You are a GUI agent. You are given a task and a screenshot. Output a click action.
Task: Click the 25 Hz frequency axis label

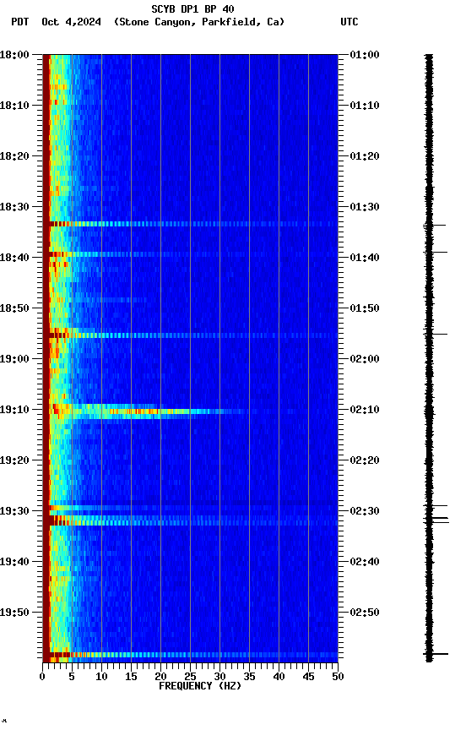[x=190, y=677]
